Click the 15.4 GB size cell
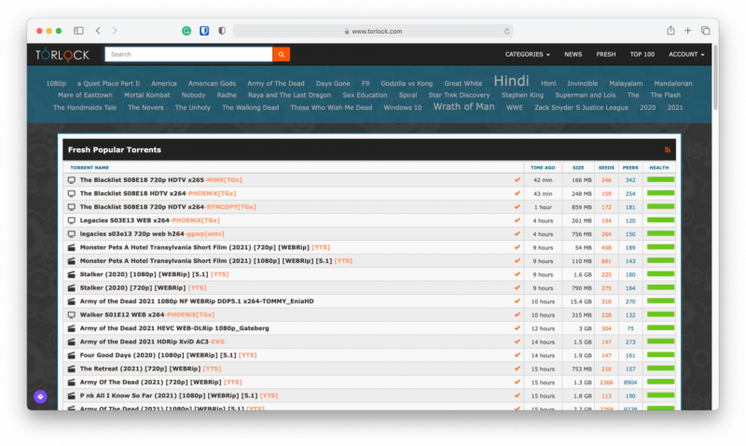The height and width of the screenshot is (446, 746). tap(583, 301)
